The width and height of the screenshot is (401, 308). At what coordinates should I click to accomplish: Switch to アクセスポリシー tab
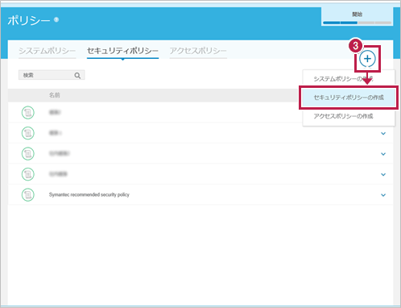pyautogui.click(x=198, y=51)
